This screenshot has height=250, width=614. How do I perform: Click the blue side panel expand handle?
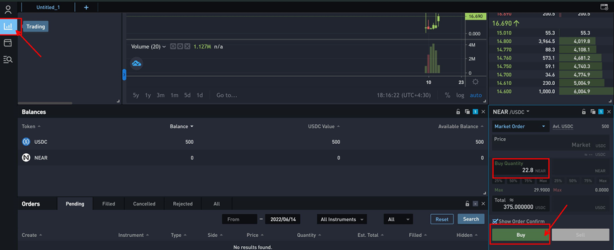tap(124, 75)
